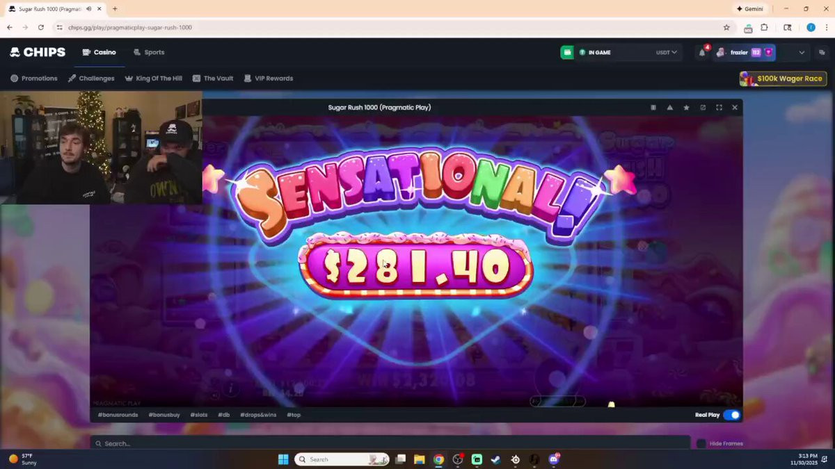835x469 pixels.
Task: Click the #drops&wins tag
Action: [258, 415]
